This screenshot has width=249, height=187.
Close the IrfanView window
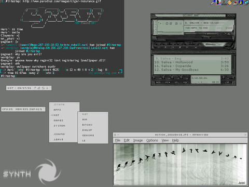point(245,135)
